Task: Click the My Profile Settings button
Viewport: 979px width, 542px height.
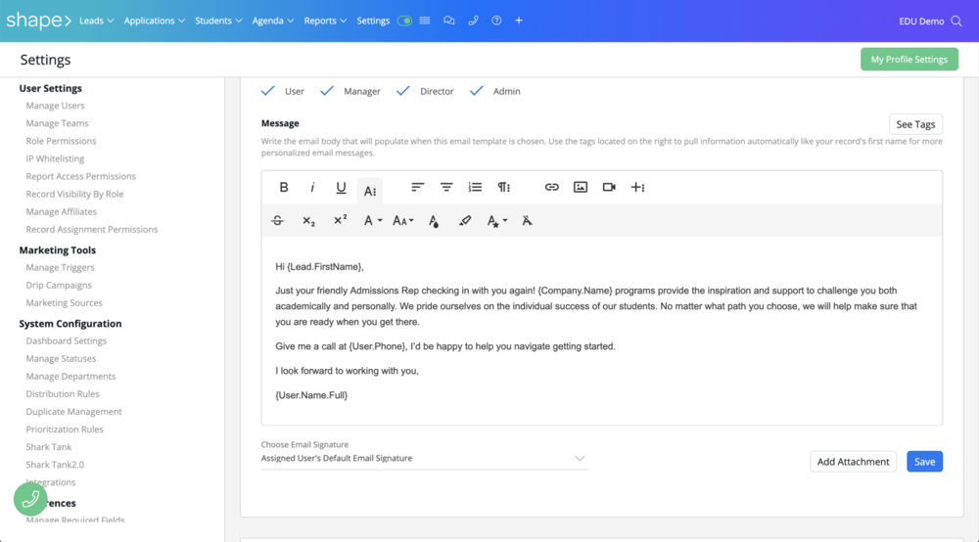Action: point(909,60)
